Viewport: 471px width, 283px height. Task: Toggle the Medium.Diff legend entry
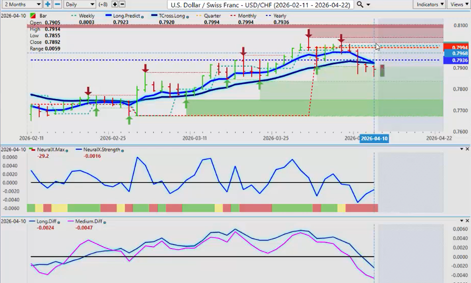click(87, 222)
